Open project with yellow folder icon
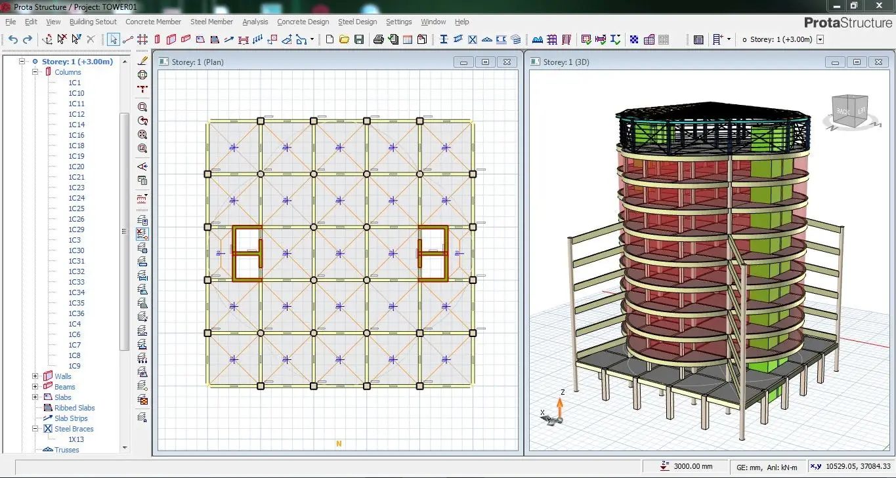The height and width of the screenshot is (478, 896). pos(344,39)
